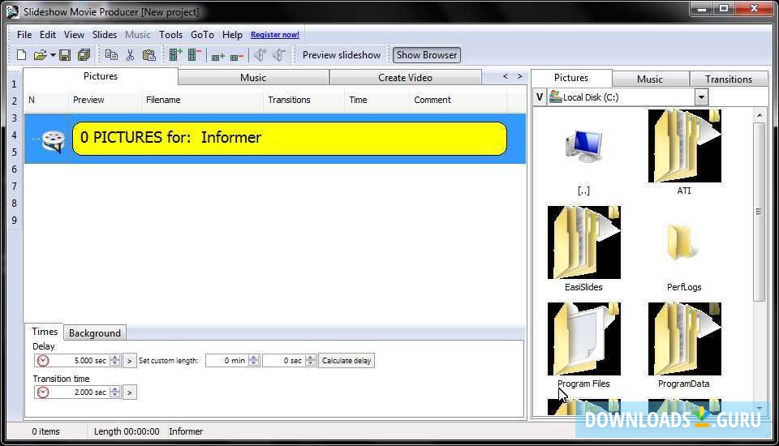Open the File menu
Image resolution: width=779 pixels, height=446 pixels.
[24, 35]
